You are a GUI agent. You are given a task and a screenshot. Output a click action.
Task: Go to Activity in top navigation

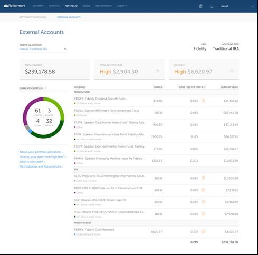(x=122, y=6)
